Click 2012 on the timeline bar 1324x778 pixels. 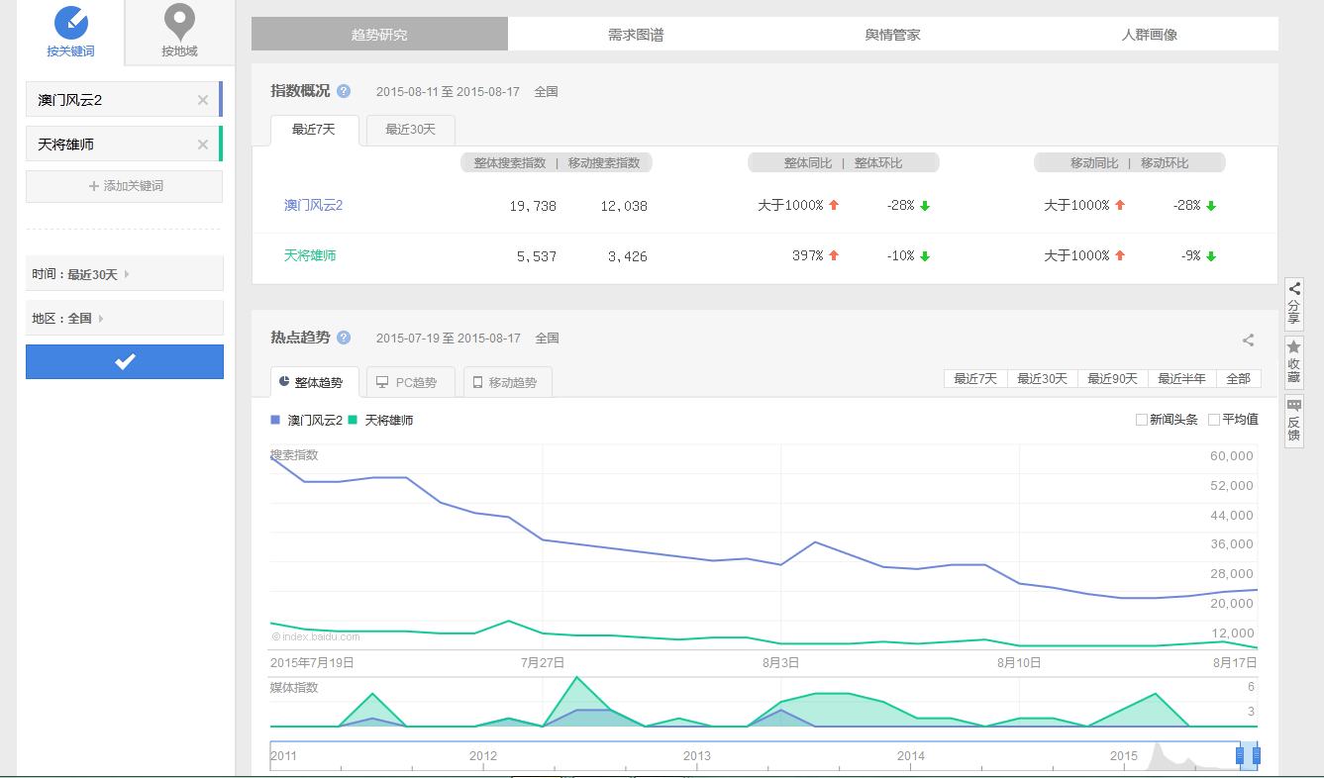[483, 756]
